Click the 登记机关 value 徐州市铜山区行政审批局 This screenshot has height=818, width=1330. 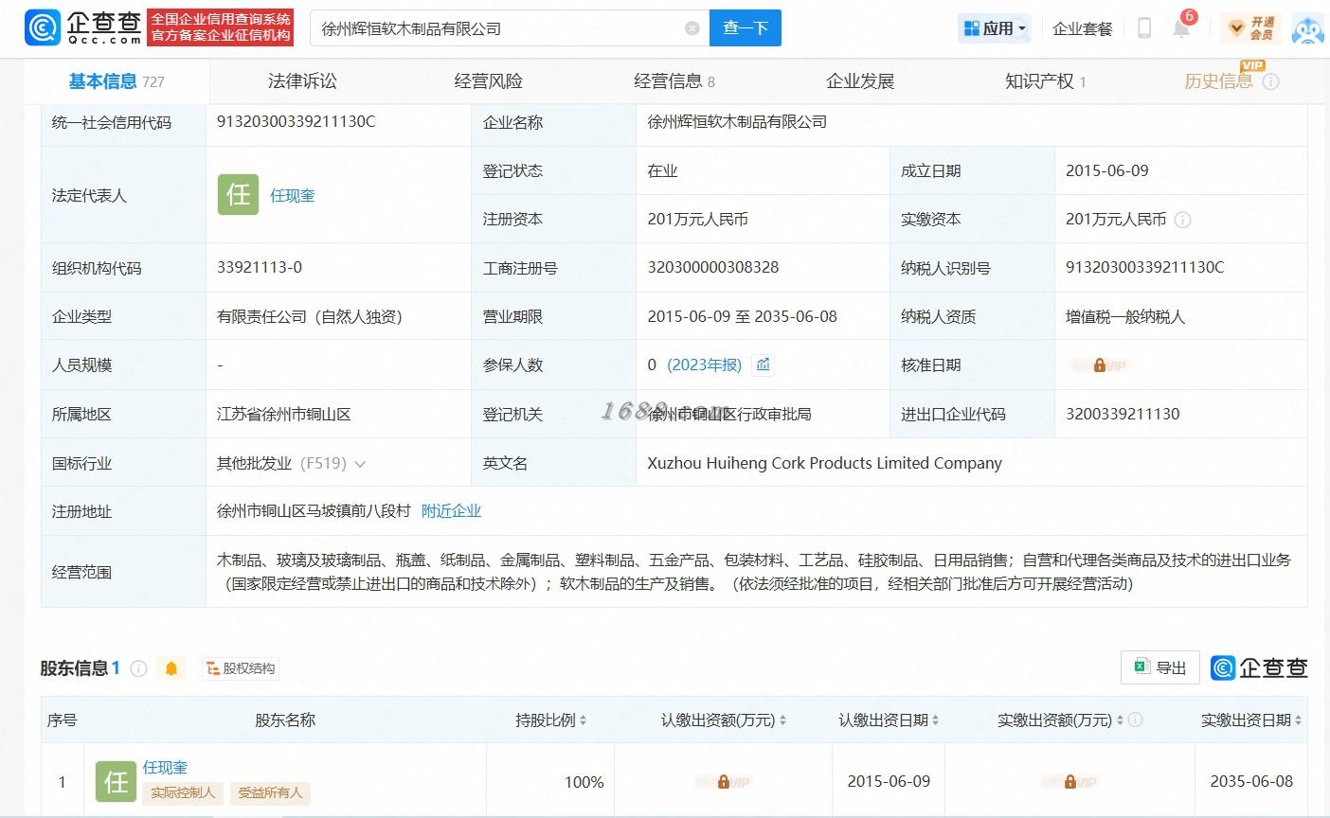coord(729,414)
